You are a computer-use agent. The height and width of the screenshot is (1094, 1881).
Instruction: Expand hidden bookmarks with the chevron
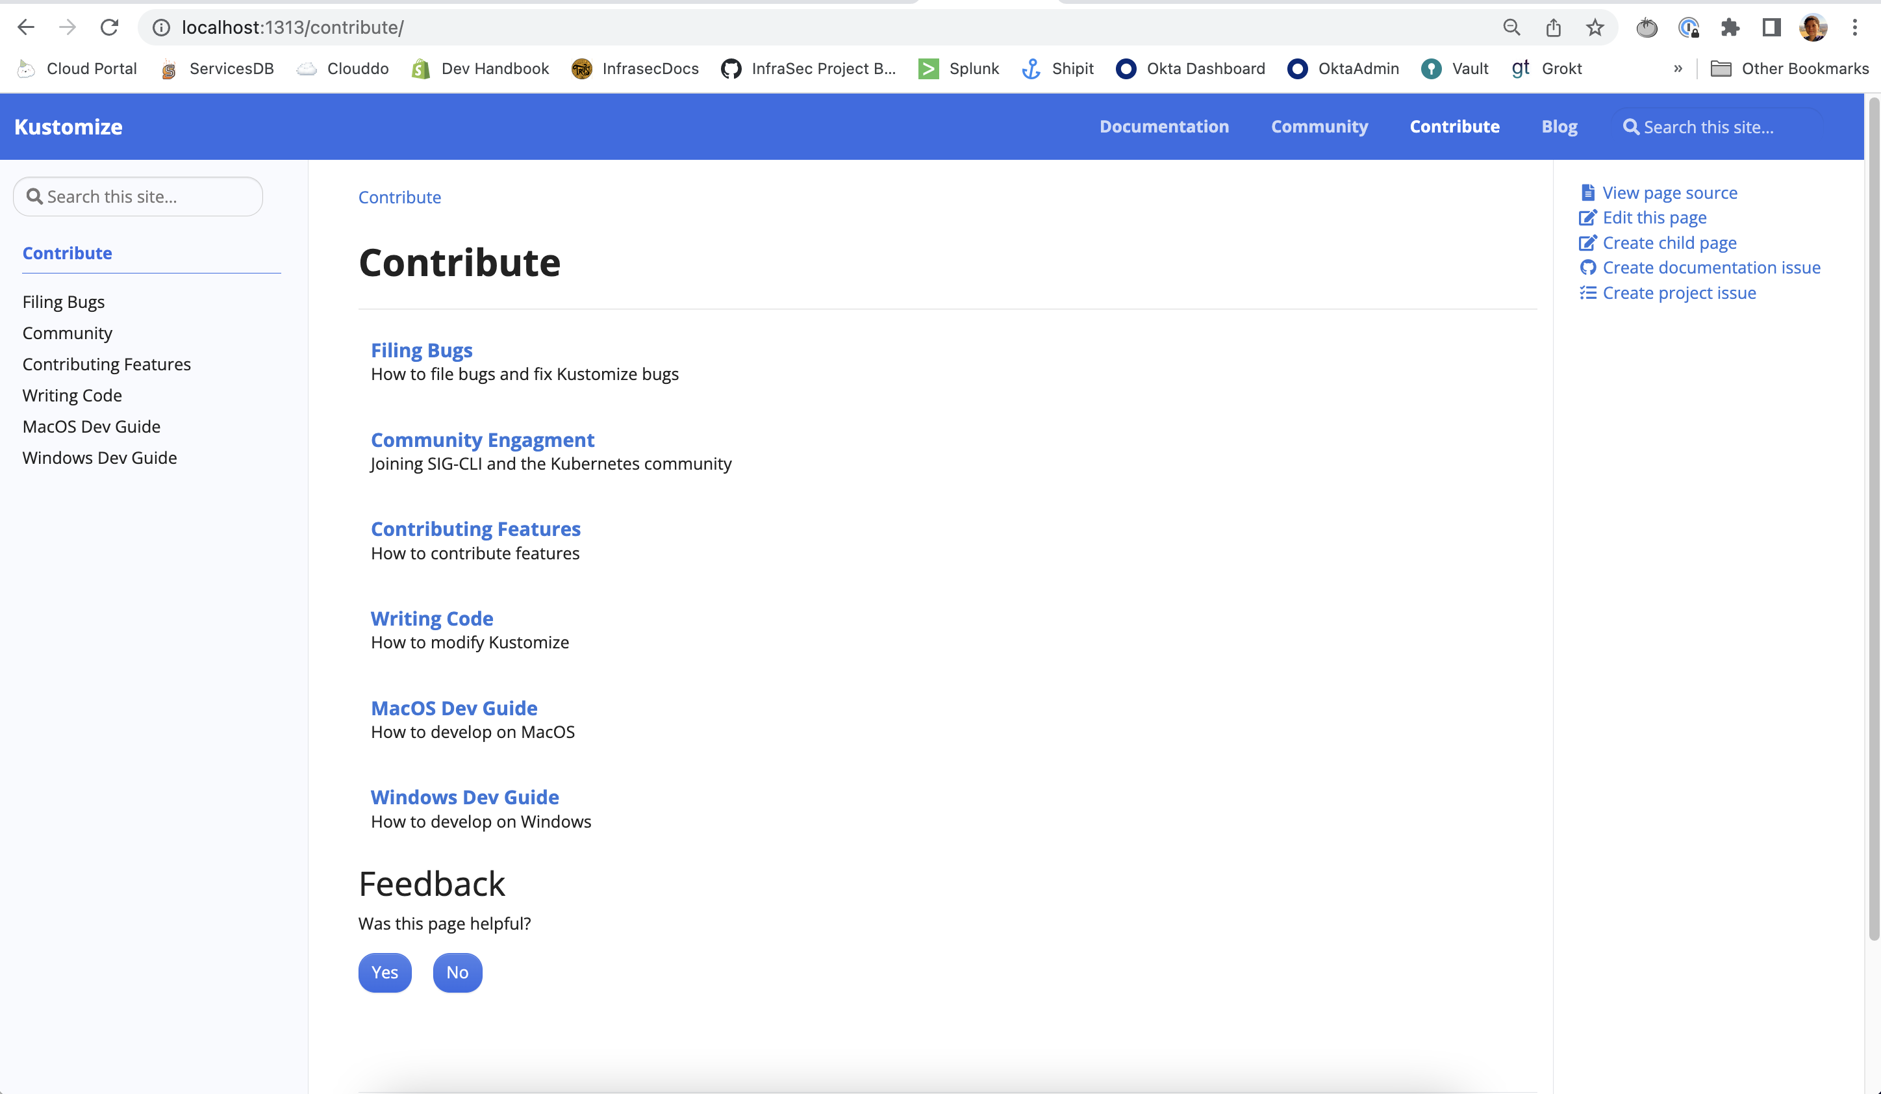pos(1678,69)
